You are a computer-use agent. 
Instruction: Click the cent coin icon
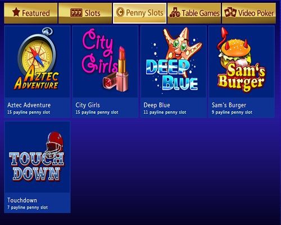[x=120, y=12]
